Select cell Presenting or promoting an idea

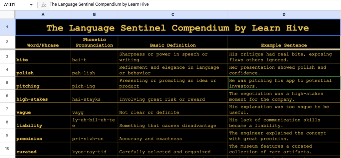(173, 83)
